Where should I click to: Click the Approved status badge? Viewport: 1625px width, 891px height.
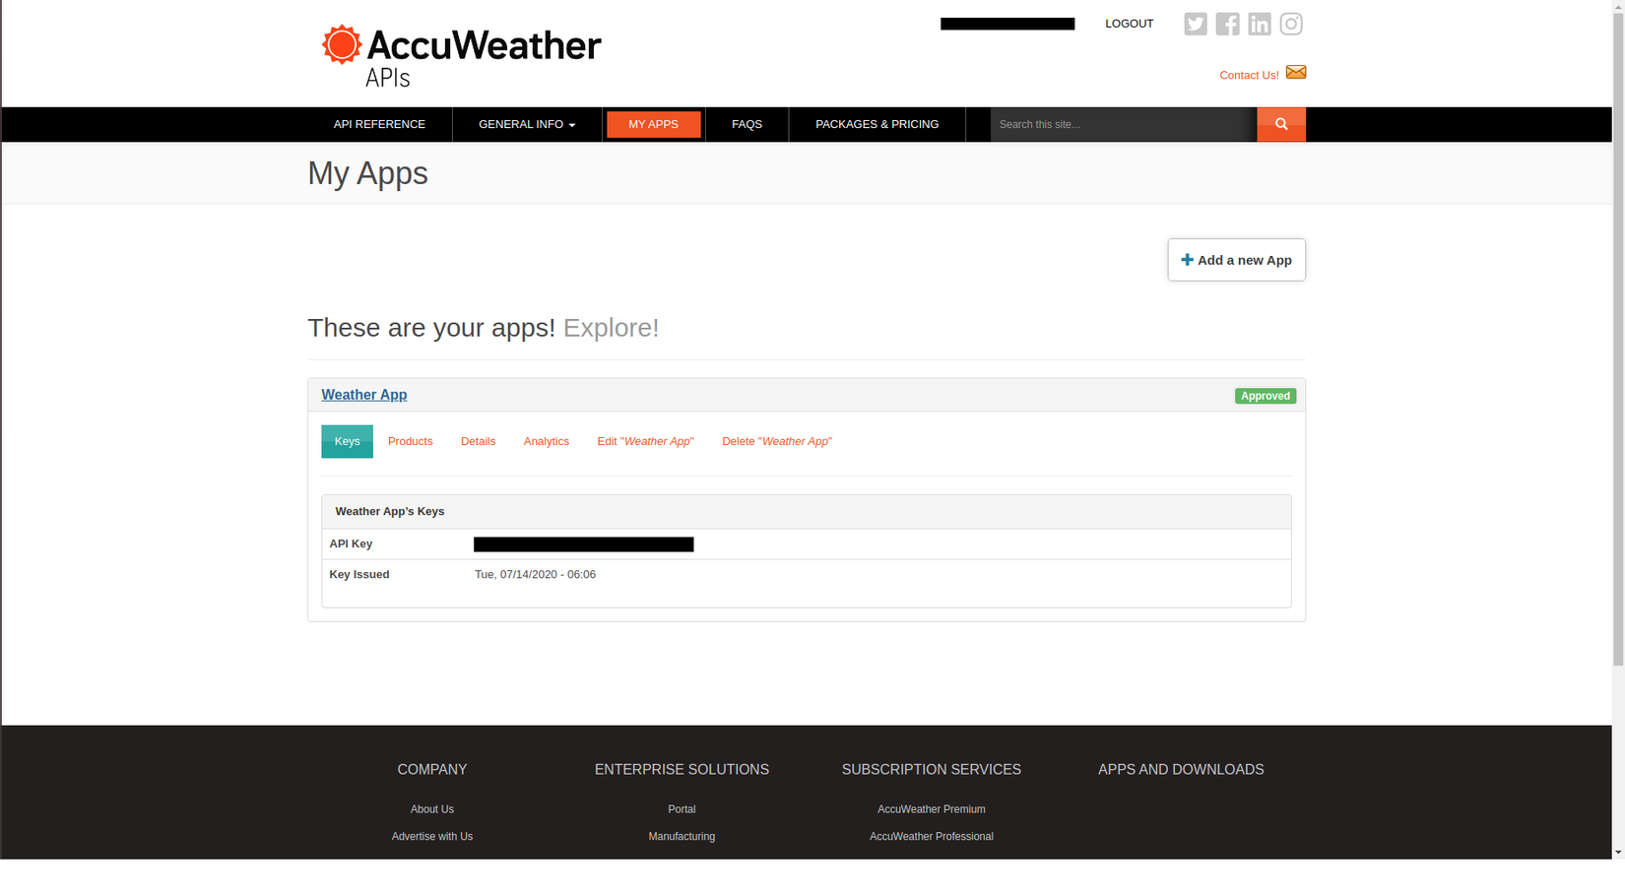coord(1266,396)
